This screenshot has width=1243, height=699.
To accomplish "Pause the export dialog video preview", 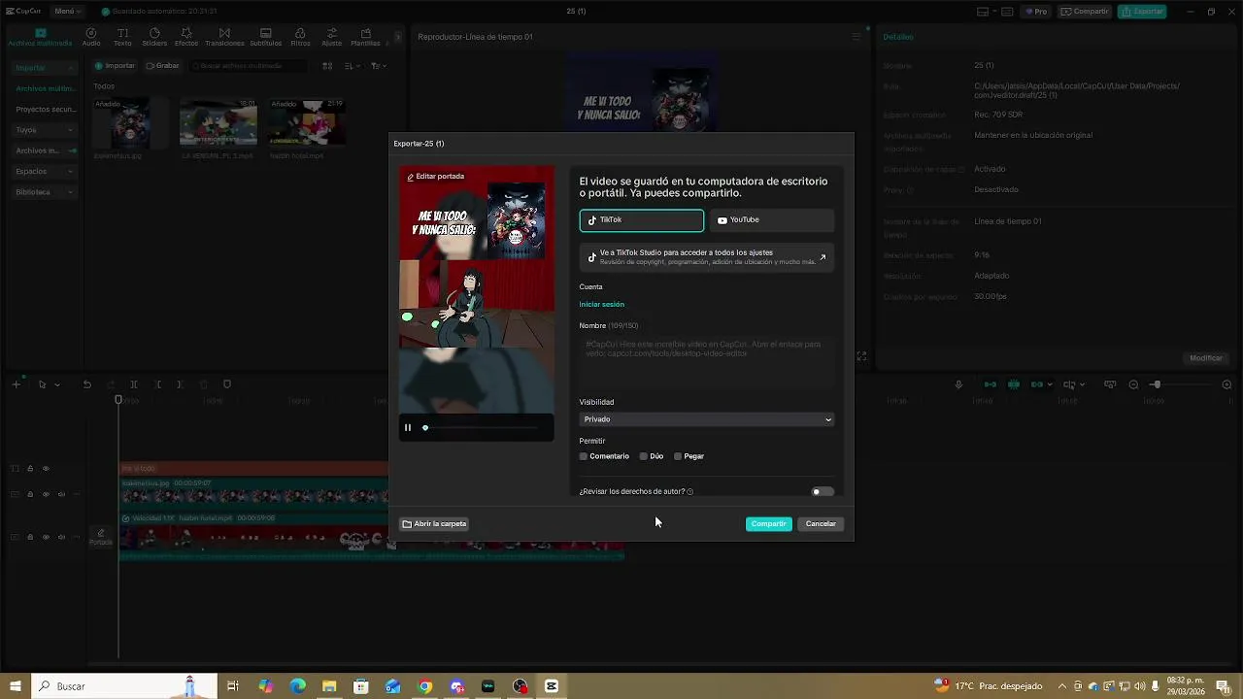I will pos(408,427).
